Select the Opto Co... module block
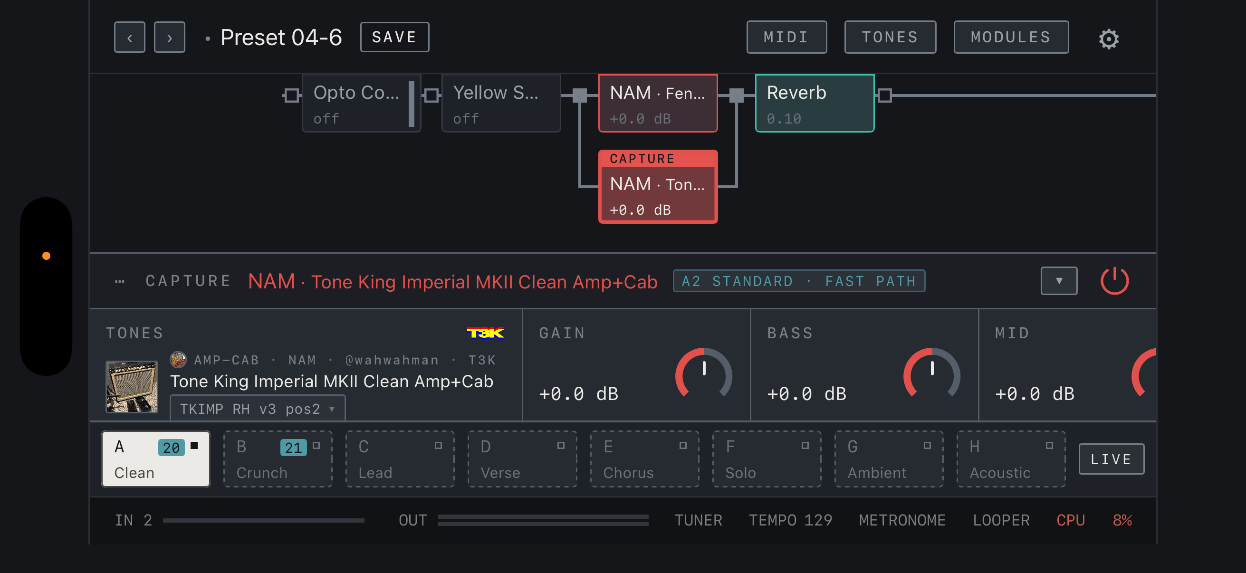The image size is (1246, 573). coord(361,103)
